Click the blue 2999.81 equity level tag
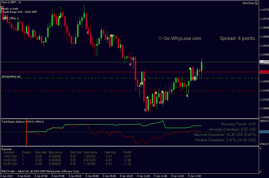The width and height of the screenshot is (269, 178). [264, 132]
